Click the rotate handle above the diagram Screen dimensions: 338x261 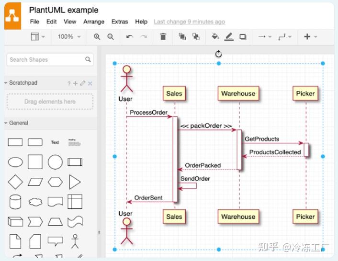point(218,54)
